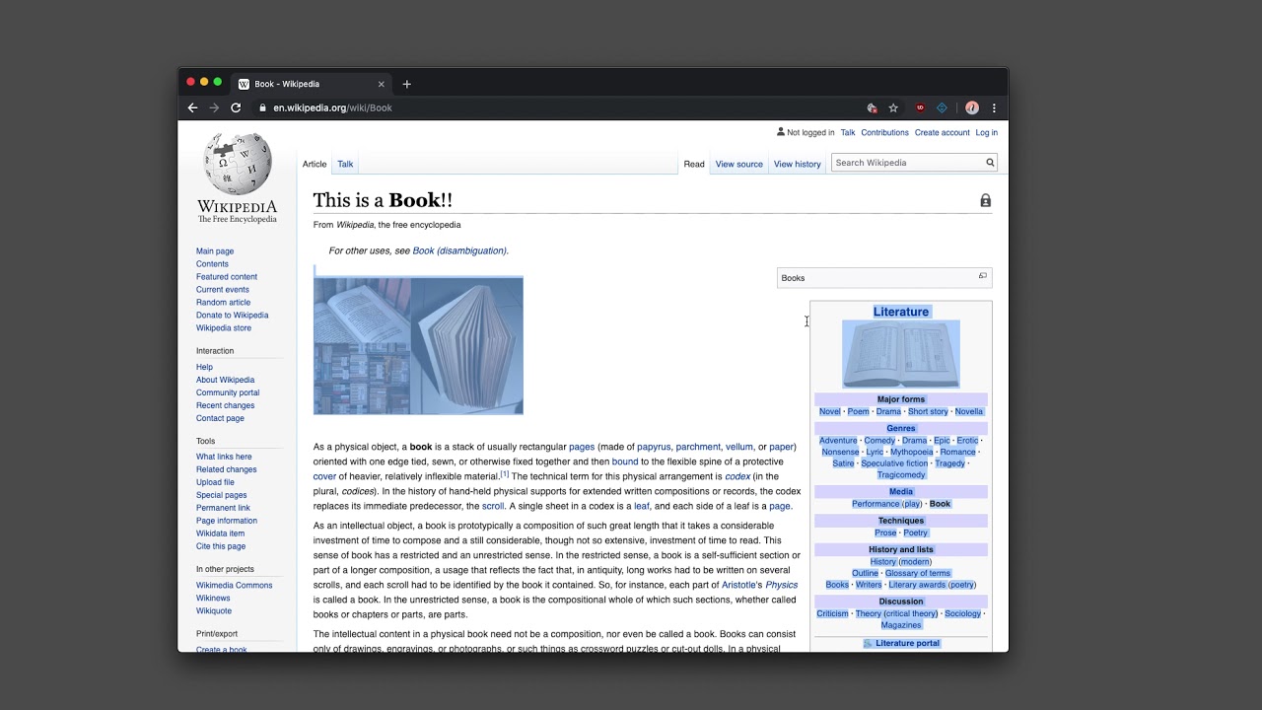Image resolution: width=1262 pixels, height=710 pixels.
Task: Go to Main page in sidebar
Action: tap(215, 251)
